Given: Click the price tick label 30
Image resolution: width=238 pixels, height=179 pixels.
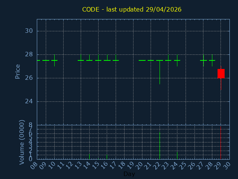Looking at the screenshot, I should click(29, 31).
